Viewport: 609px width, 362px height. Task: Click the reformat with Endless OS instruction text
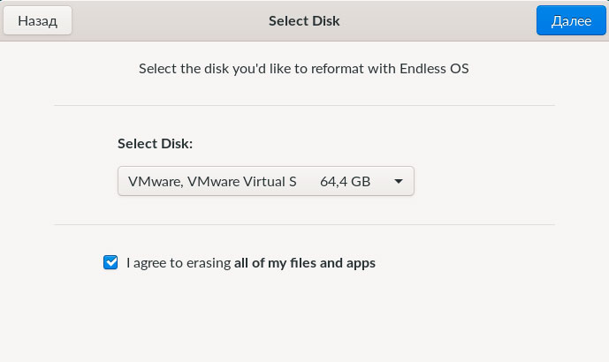tap(303, 68)
